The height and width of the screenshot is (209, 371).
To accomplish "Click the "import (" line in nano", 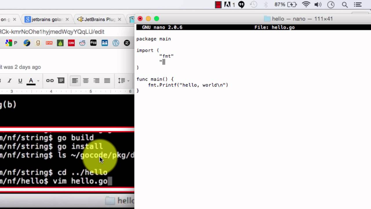I will 148,51.
